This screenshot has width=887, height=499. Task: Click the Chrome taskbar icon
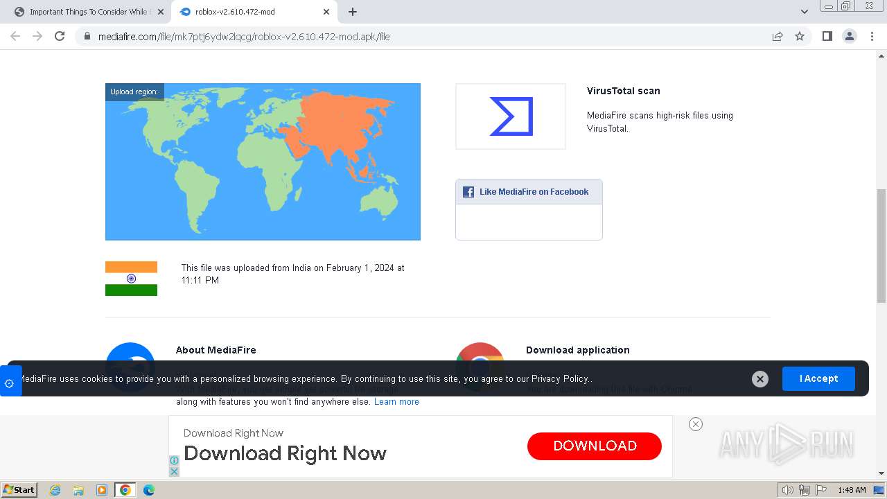click(x=125, y=490)
